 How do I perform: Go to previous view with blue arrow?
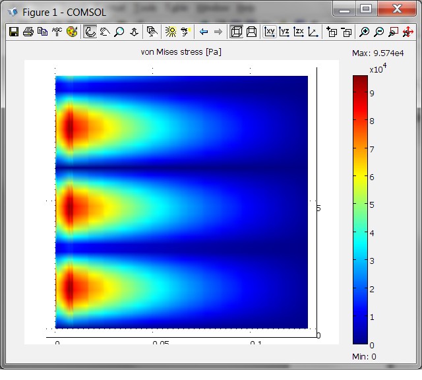click(x=204, y=32)
